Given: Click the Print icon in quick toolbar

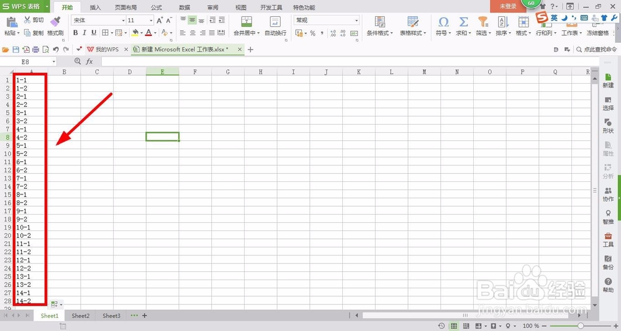Looking at the screenshot, I should pyautogui.click(x=35, y=50).
